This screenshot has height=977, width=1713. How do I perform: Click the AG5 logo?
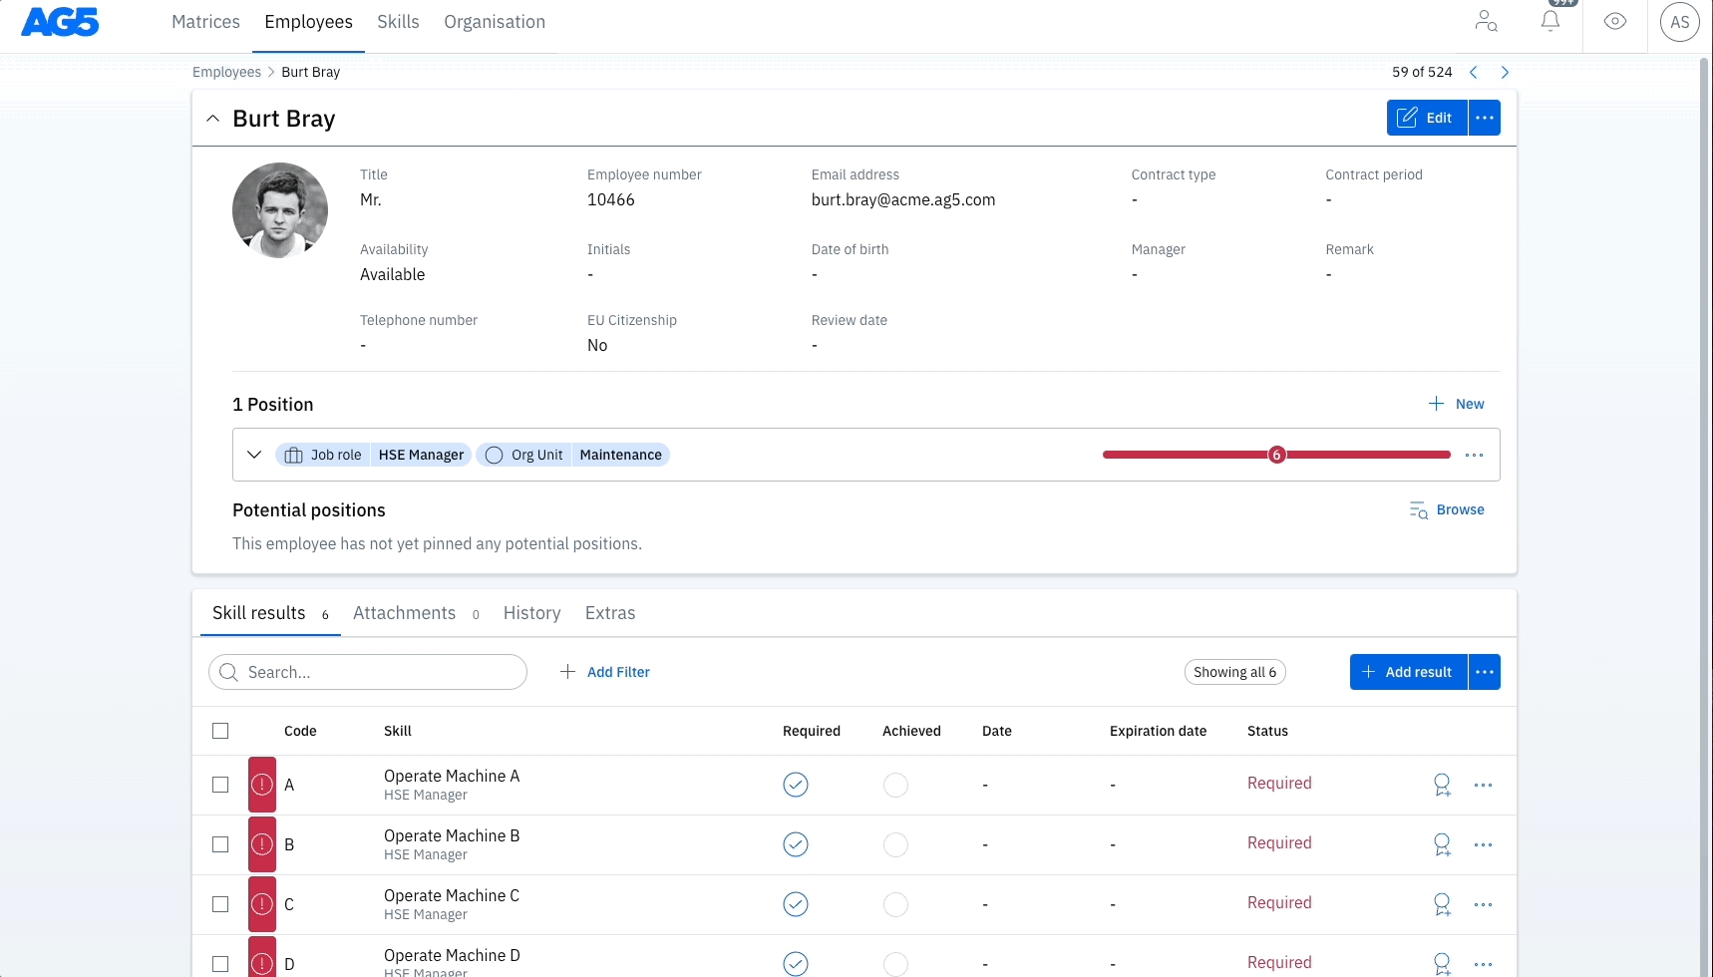(x=60, y=22)
